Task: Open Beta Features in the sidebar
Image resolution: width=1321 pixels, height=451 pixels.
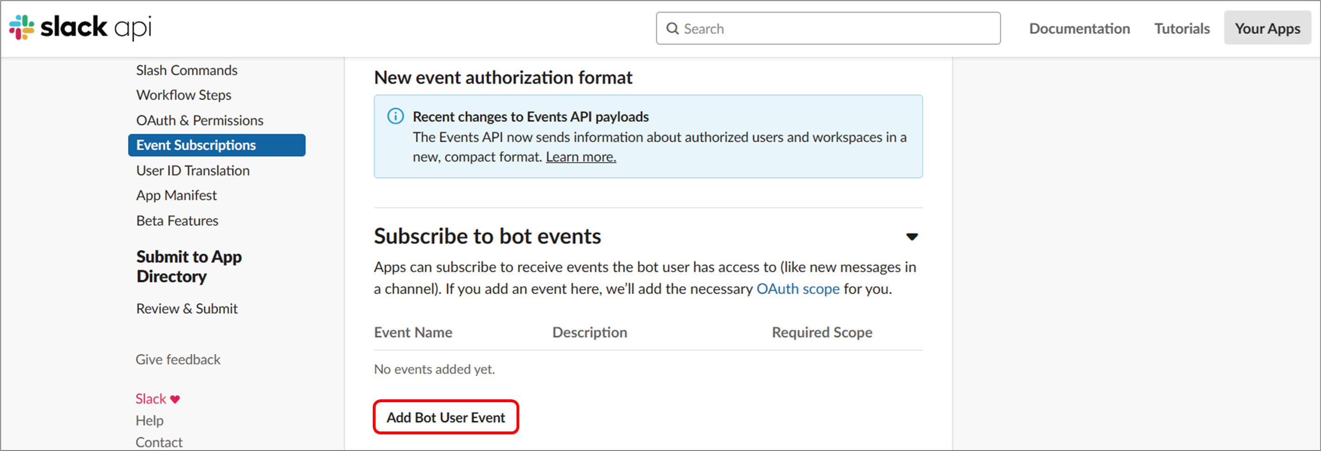Action: (x=177, y=221)
